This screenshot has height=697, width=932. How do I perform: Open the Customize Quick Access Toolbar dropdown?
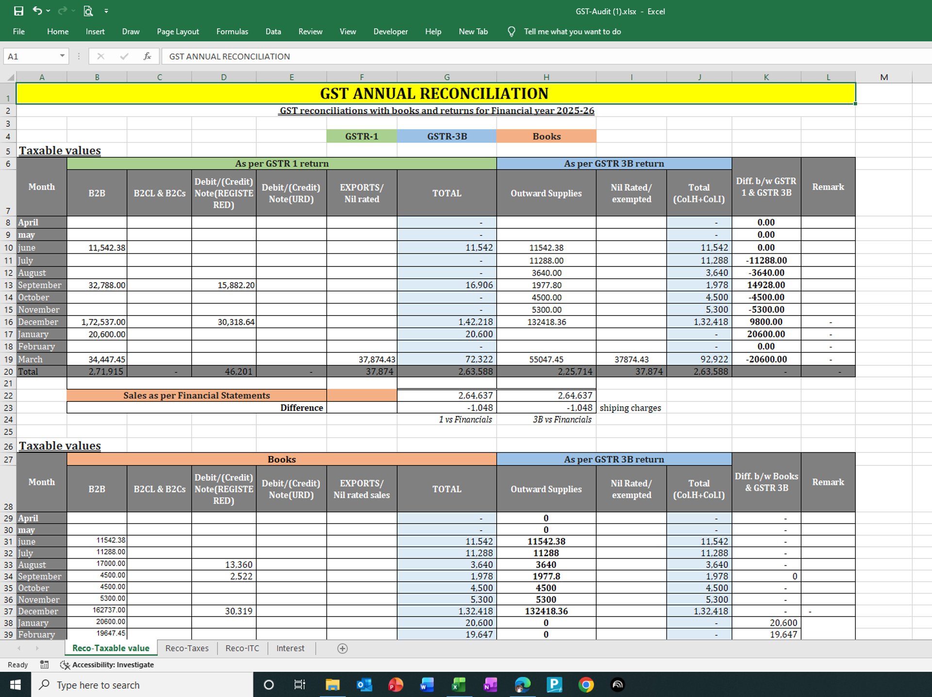[106, 11]
